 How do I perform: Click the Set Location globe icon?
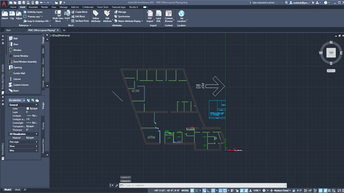[x=182, y=16]
